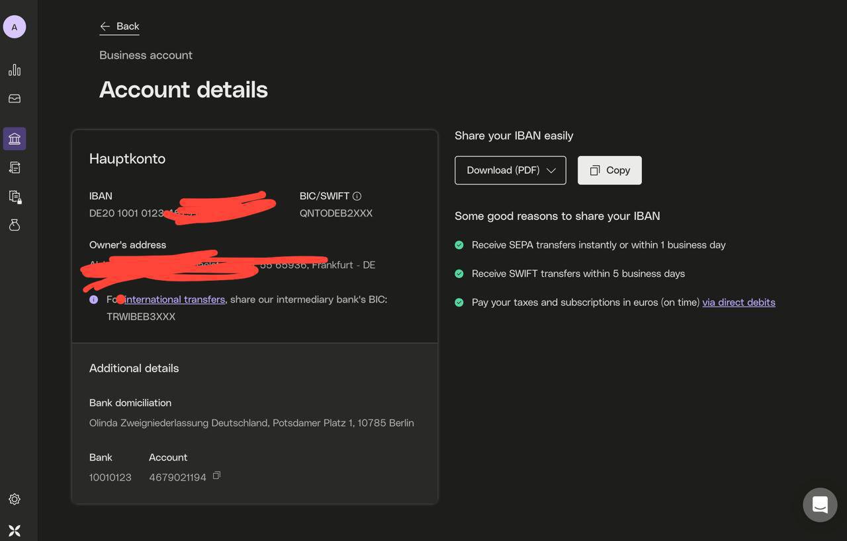Copy the account number 4679021194
Viewport: 847px width, 541px height.
[216, 476]
